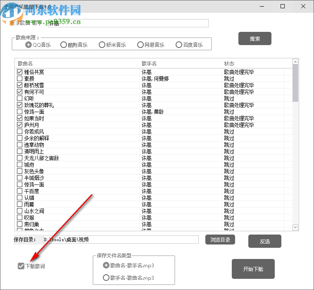
Task: Check the song 雨幕
Action: 20,204
